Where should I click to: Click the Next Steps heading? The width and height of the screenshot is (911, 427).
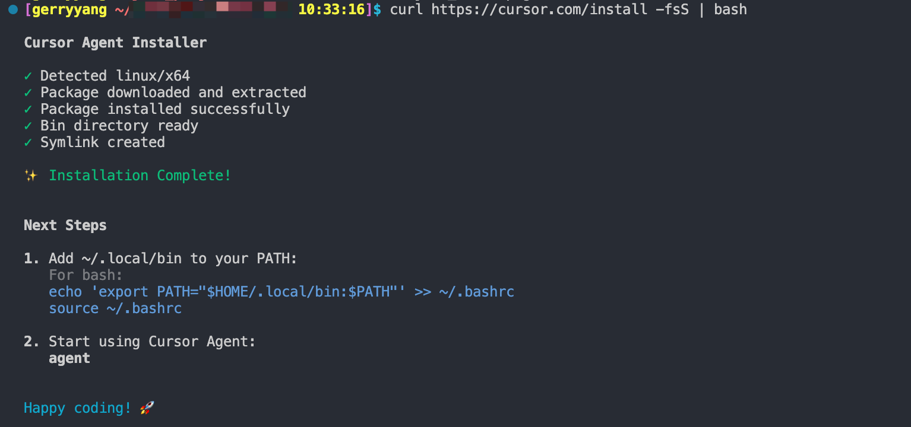65,225
